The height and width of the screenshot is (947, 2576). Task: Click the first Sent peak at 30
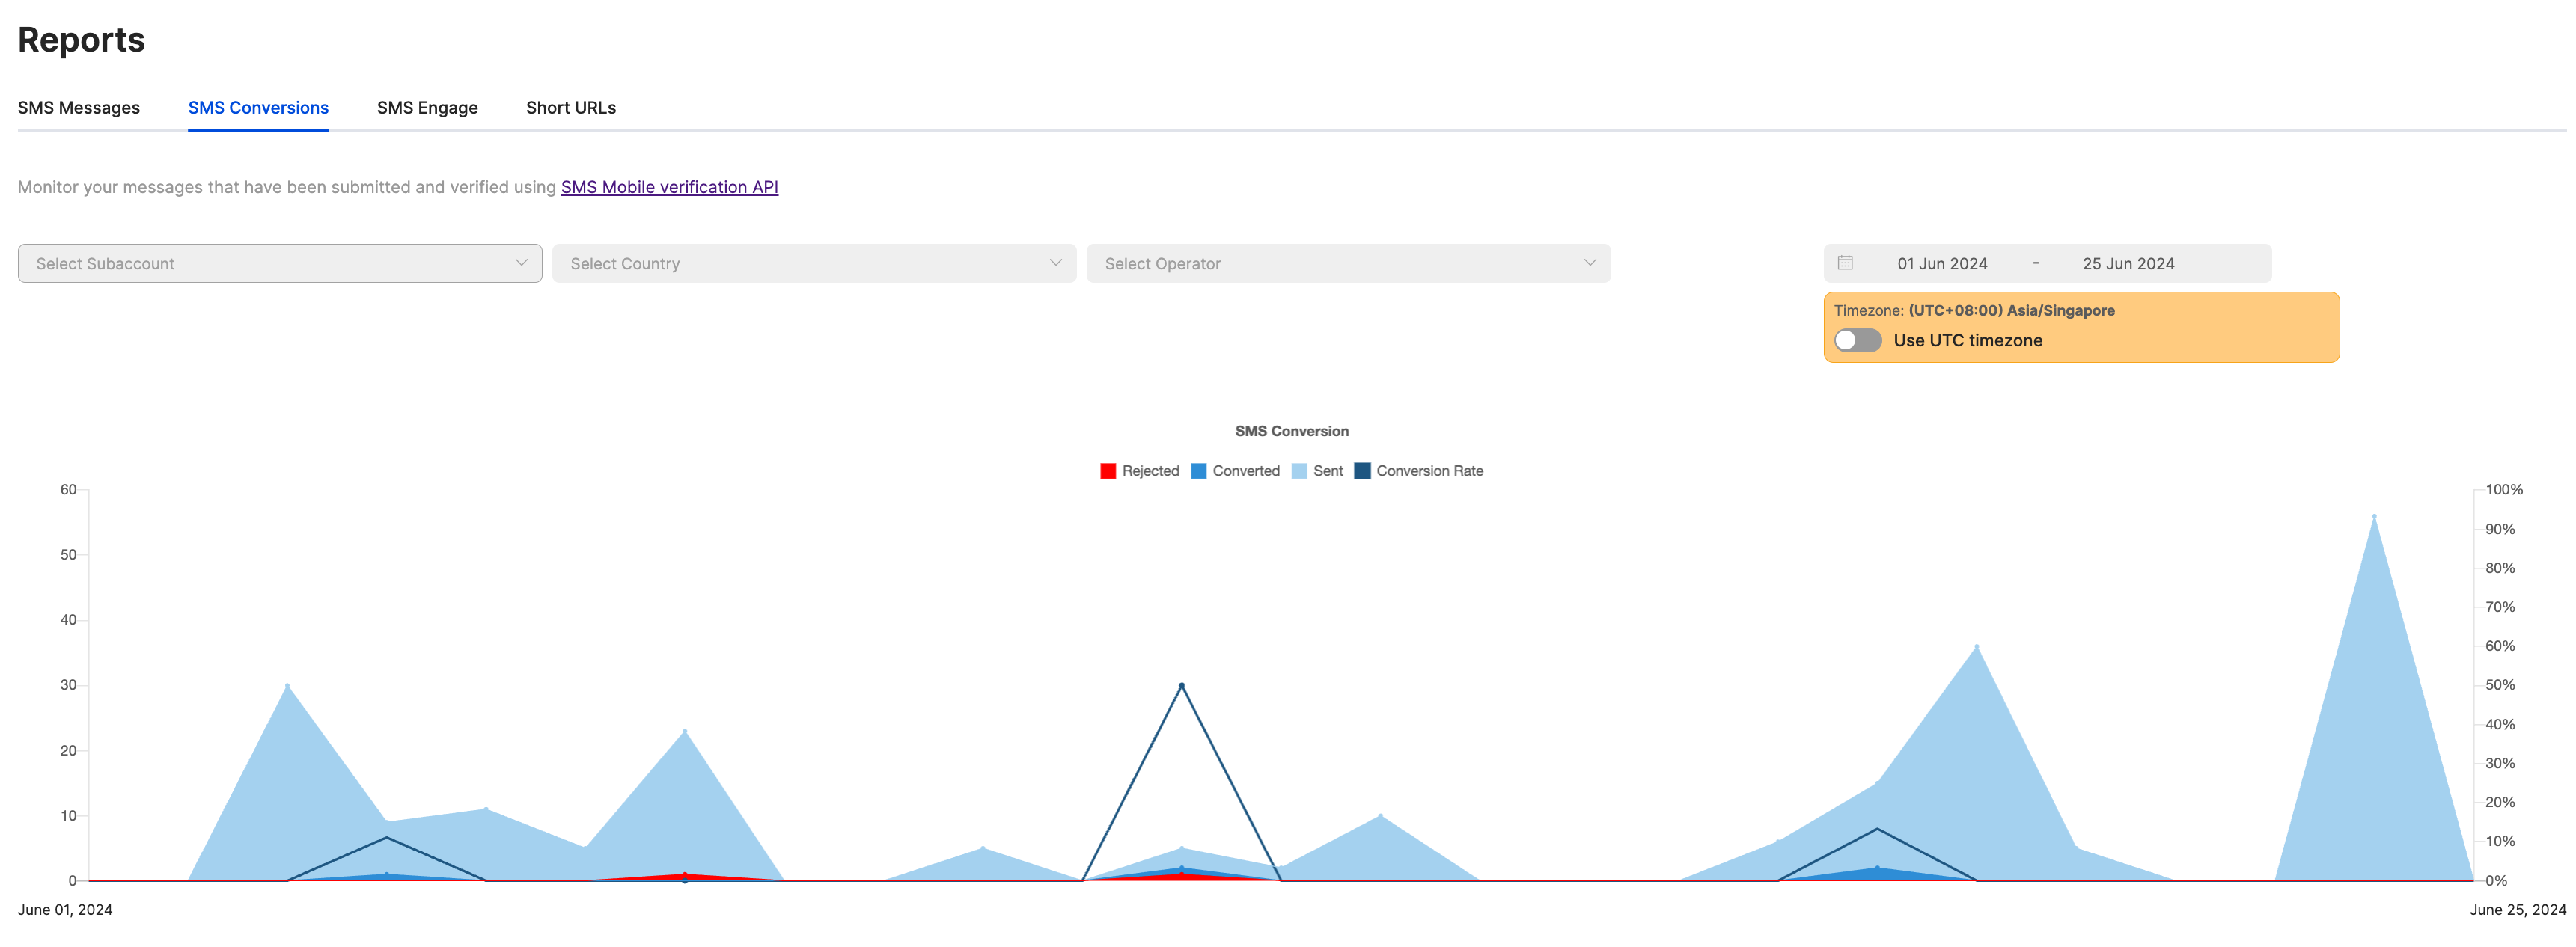287,686
